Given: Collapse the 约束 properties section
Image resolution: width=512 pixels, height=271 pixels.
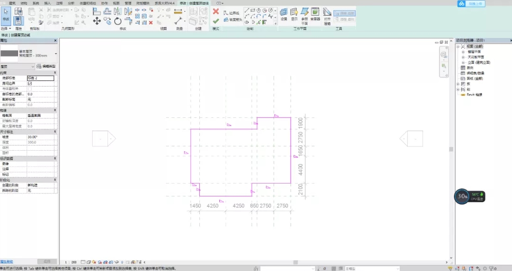Looking at the screenshot, I should pos(55,73).
